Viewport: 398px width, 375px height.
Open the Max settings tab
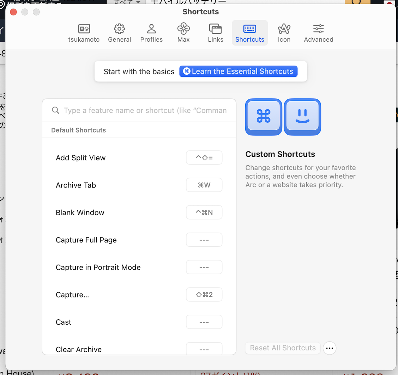(183, 33)
